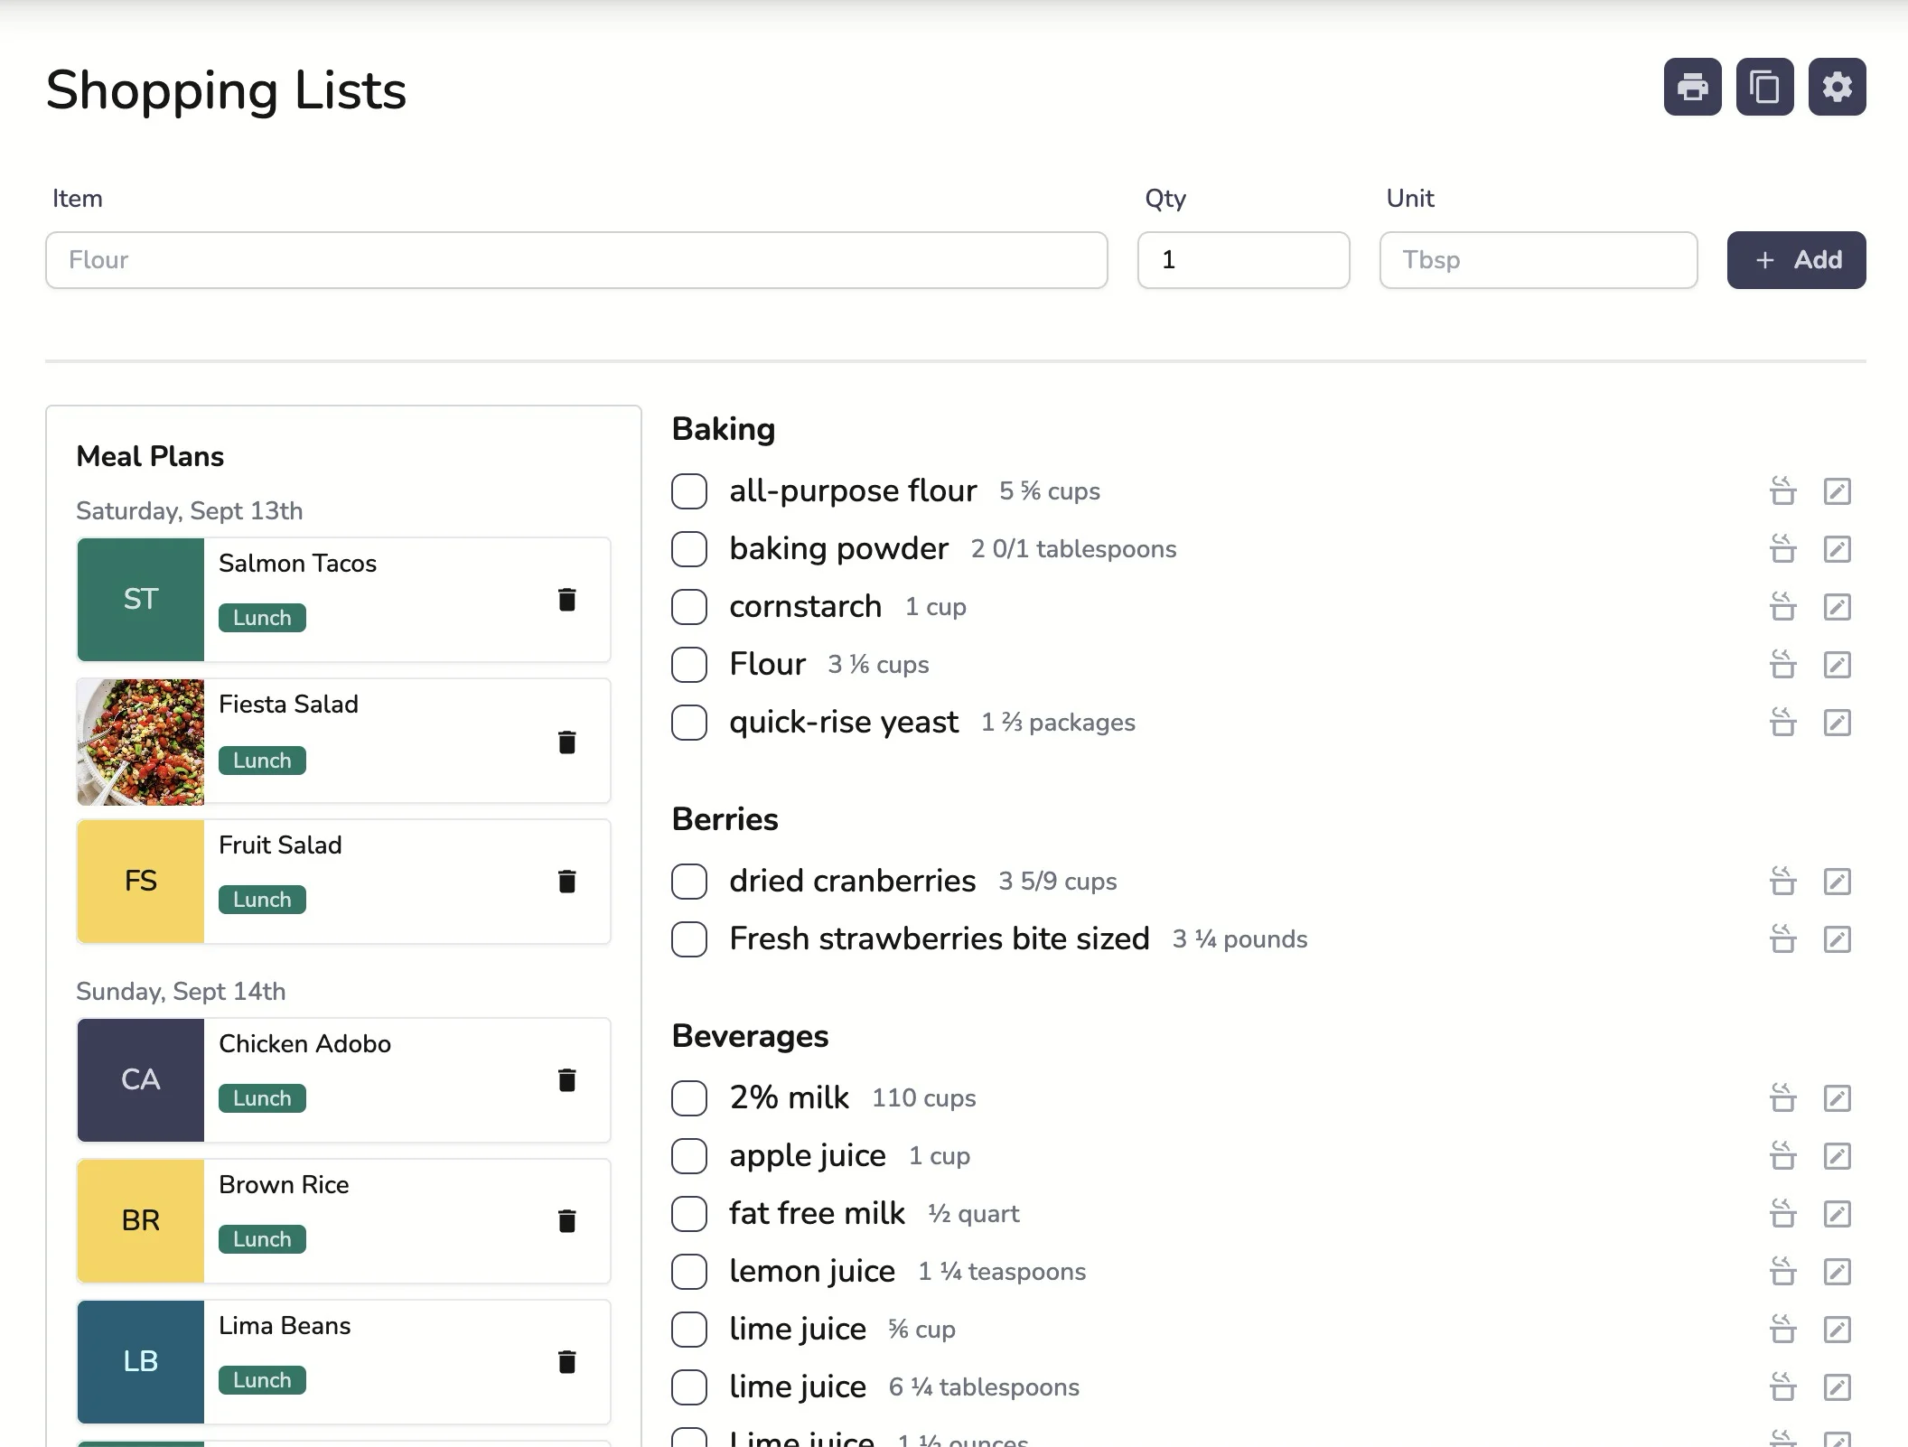Delete Lima Beans using the trash icon

[567, 1361]
